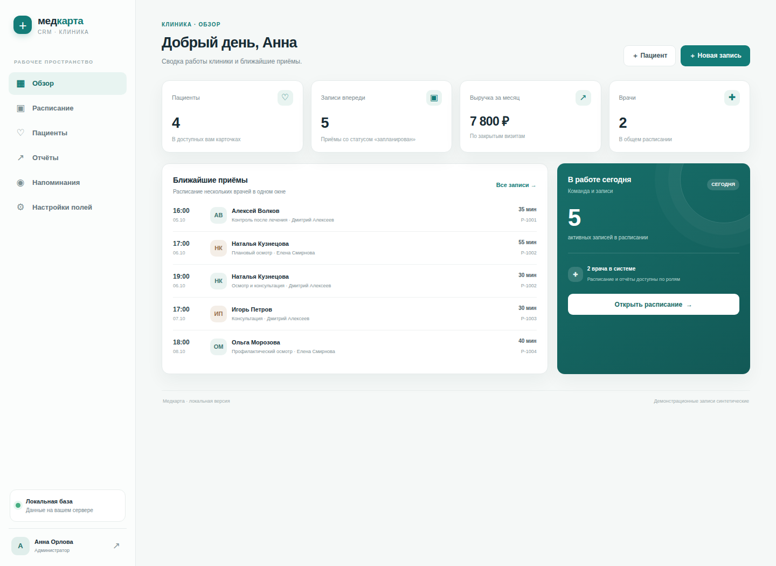776x566 pixels.
Task: Click the square icon on Записи впереди card
Action: coord(434,98)
